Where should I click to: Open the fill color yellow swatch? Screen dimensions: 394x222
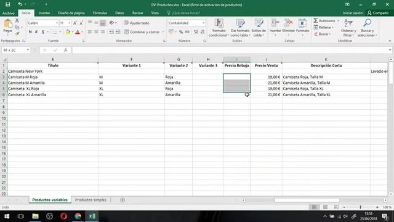[x=68, y=32]
